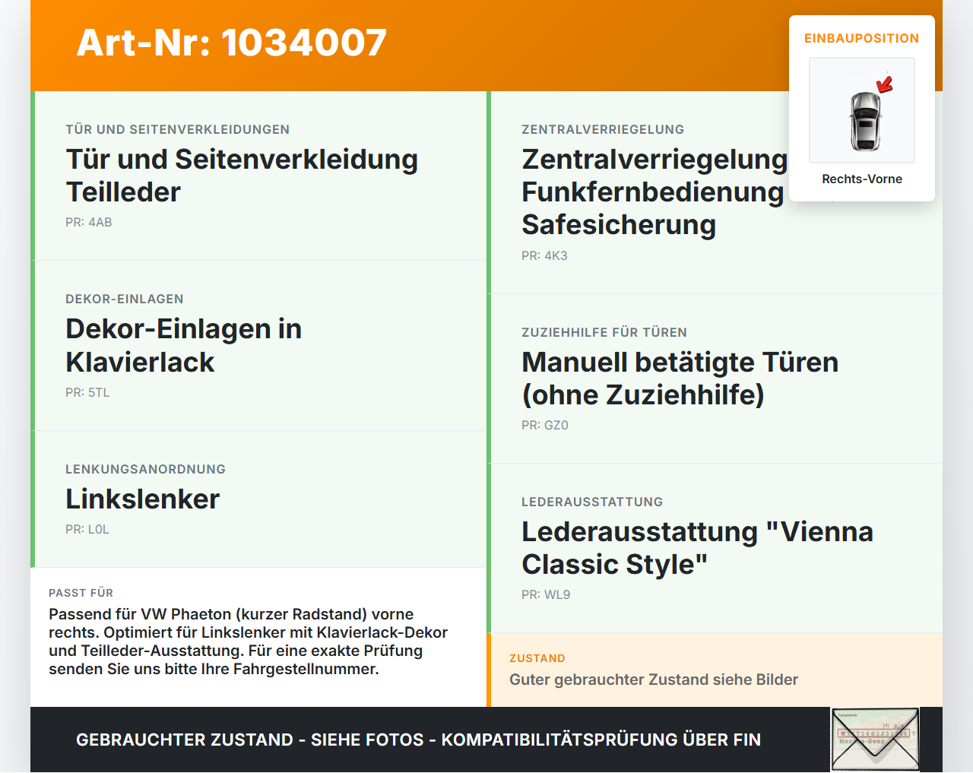Select Lederausstattung "Vienna Classic Style" title
973x773 pixels.
pos(697,548)
